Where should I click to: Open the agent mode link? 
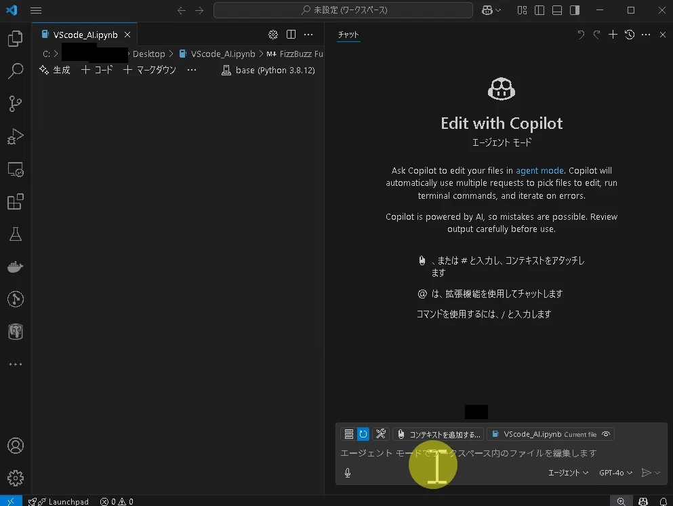(539, 170)
